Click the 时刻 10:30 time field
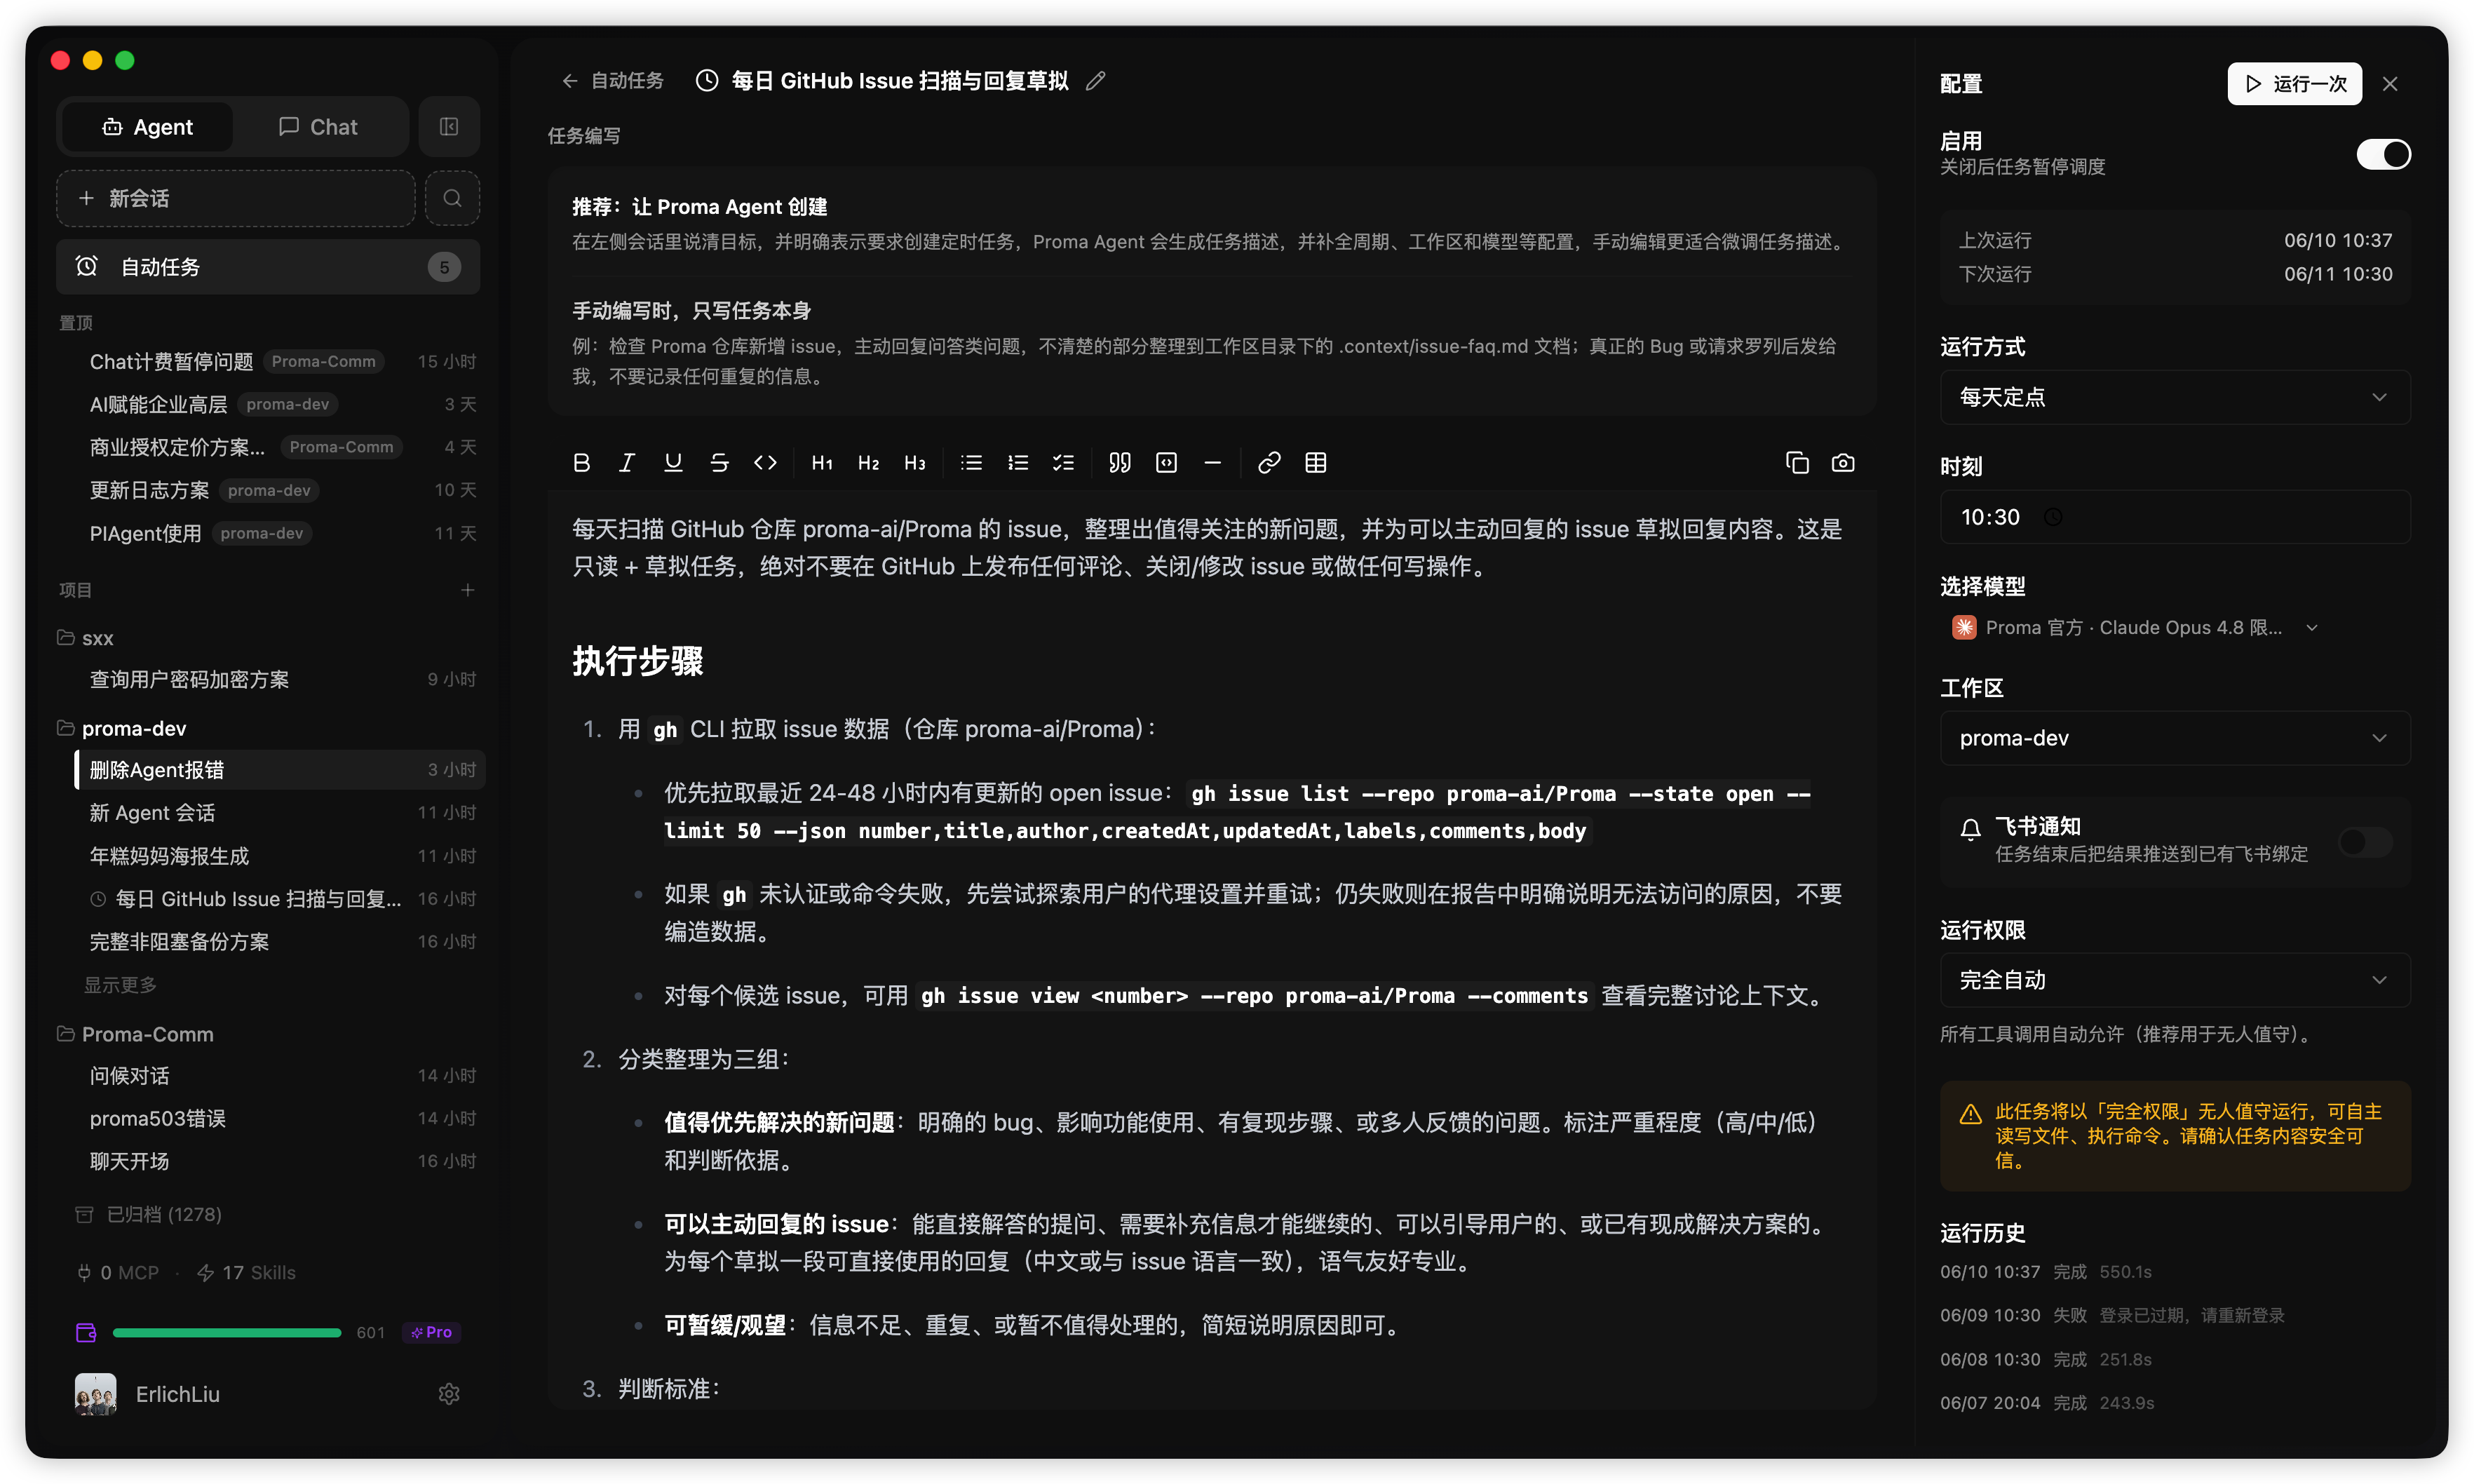Image resolution: width=2474 pixels, height=1484 pixels. coord(2175,517)
